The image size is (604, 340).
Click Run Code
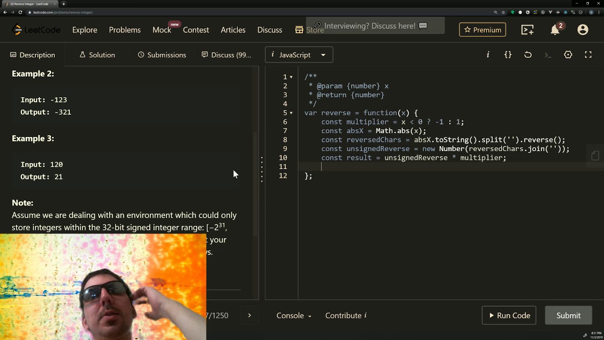point(509,315)
